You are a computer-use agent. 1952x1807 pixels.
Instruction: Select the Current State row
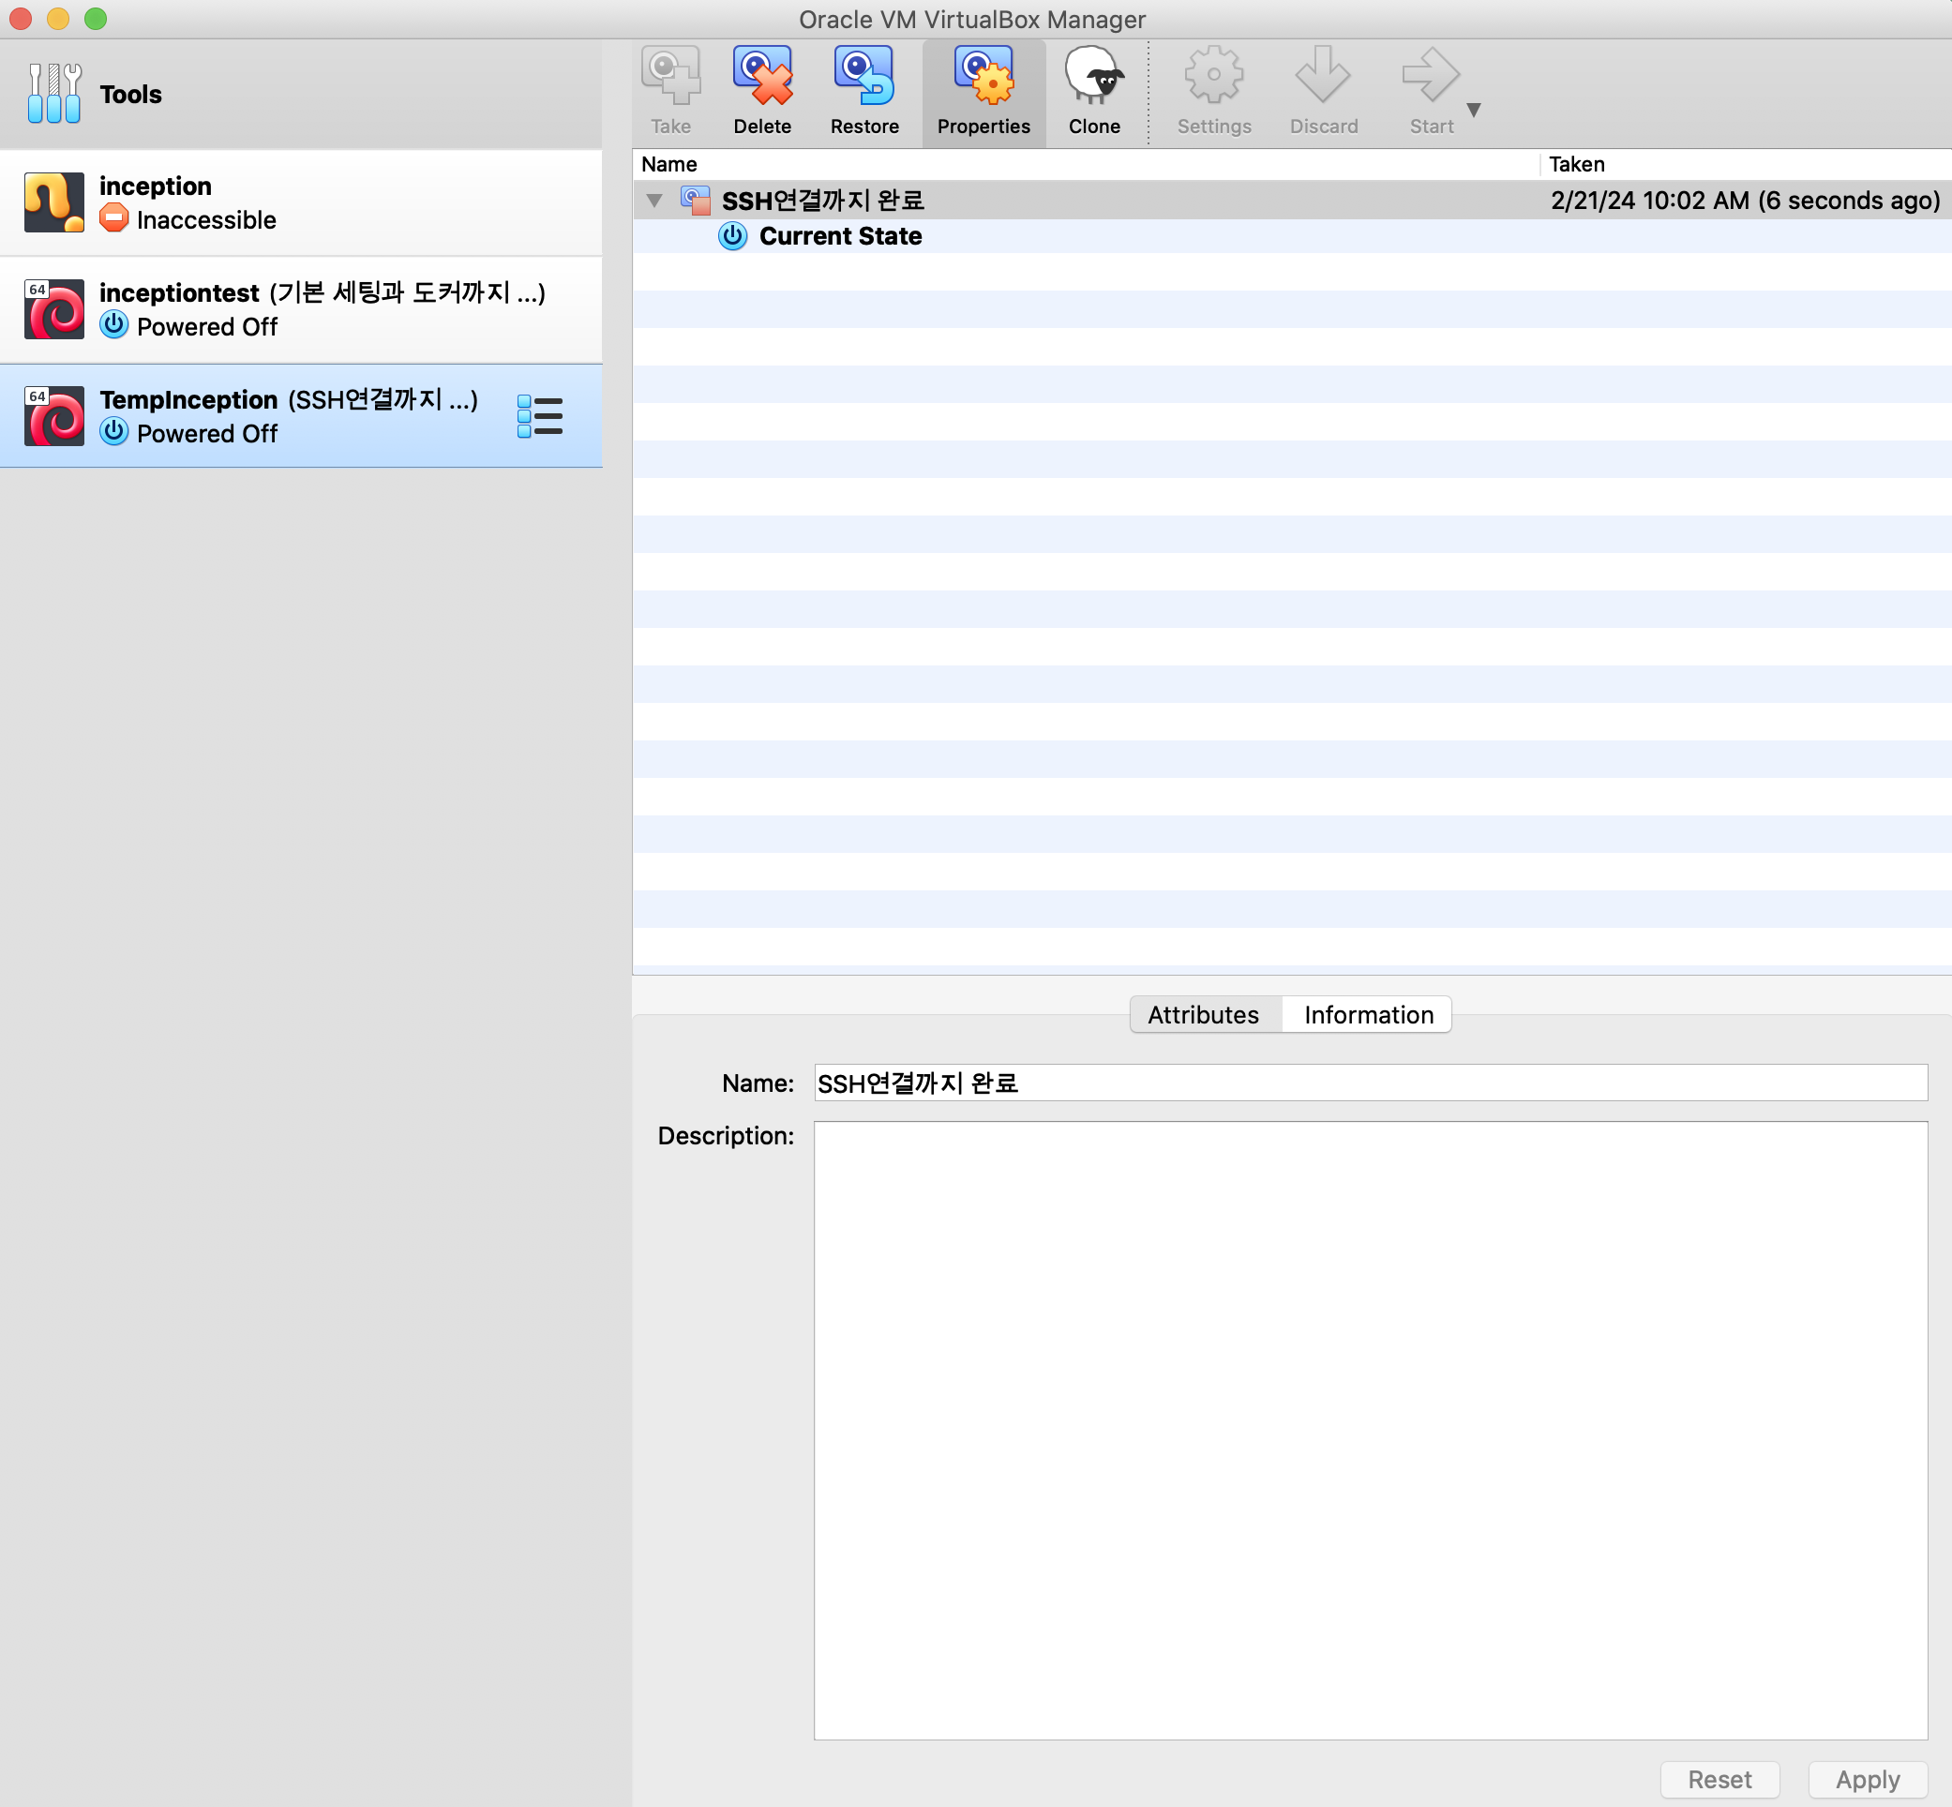click(x=1292, y=235)
